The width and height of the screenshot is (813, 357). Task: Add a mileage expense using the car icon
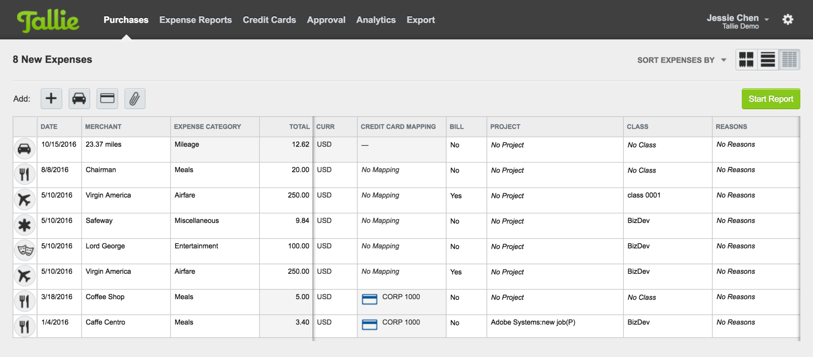(79, 99)
